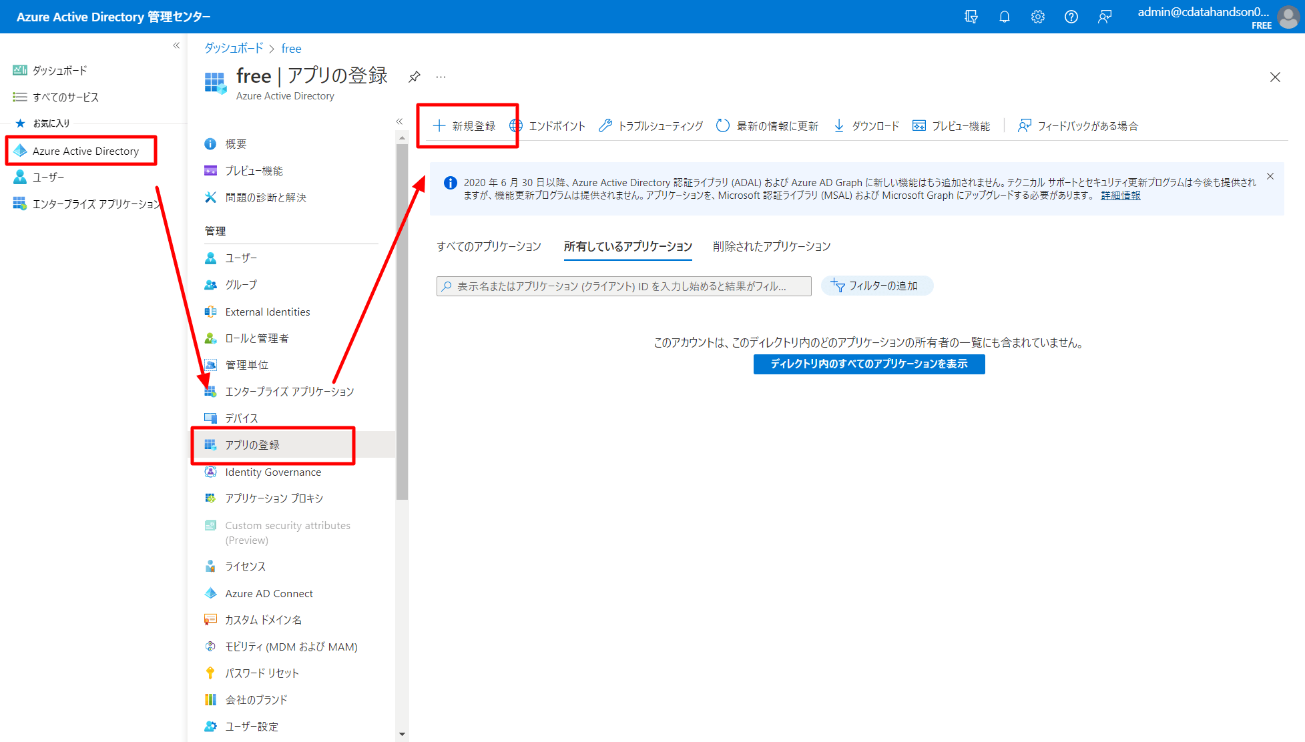Click the ダウンロード download icon
Screen dimensions: 1305x742
838,125
